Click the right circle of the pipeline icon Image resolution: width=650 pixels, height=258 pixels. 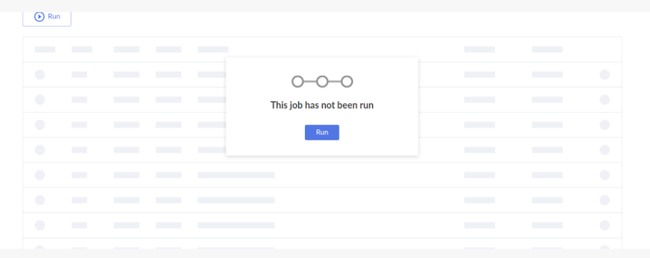click(347, 81)
